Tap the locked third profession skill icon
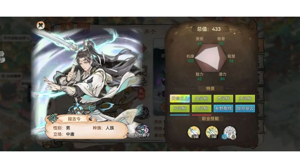The image size is (300, 168). tap(230, 132)
